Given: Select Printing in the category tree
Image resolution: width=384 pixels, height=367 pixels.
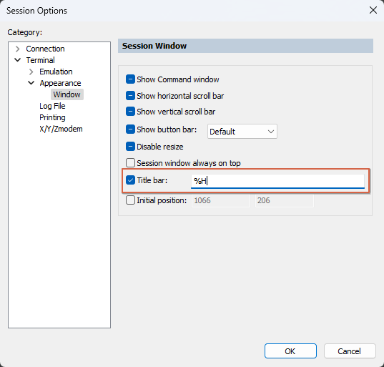Looking at the screenshot, I should (52, 117).
